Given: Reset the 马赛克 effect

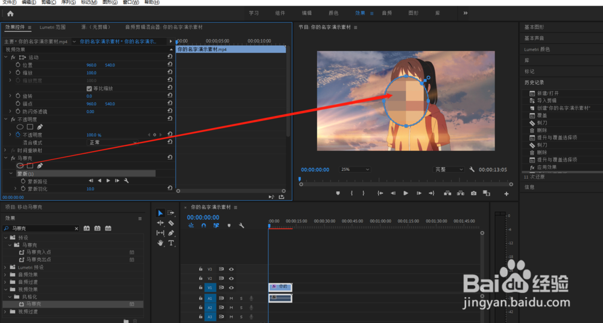Looking at the screenshot, I should click(x=169, y=157).
